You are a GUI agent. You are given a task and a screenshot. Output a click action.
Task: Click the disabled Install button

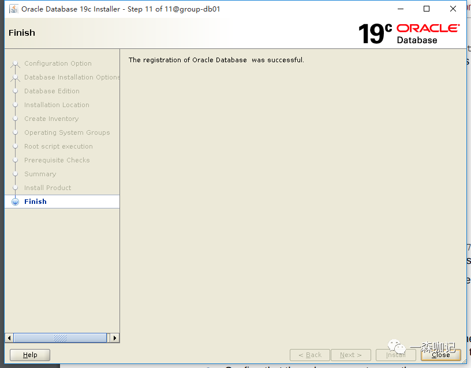tap(395, 355)
